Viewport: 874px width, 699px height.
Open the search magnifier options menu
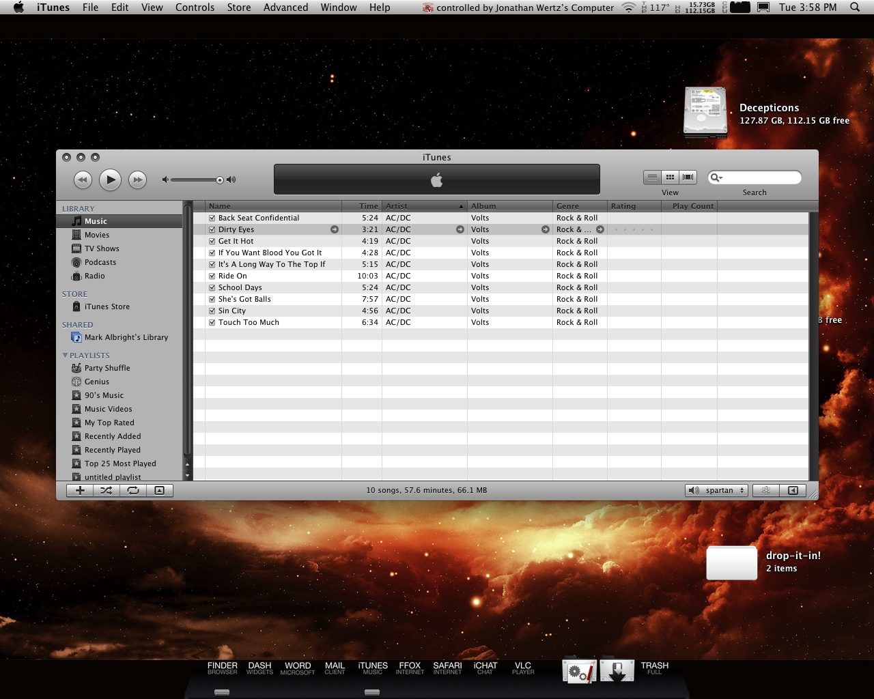tap(716, 177)
